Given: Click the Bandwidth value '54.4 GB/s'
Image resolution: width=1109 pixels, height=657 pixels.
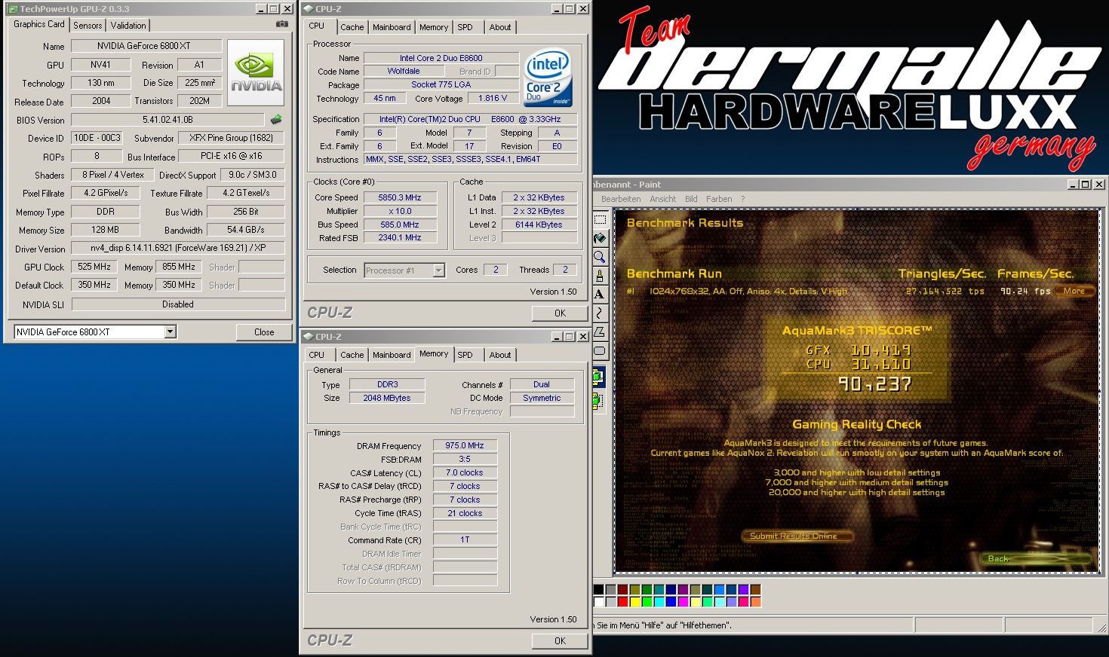Looking at the screenshot, I should [x=246, y=230].
